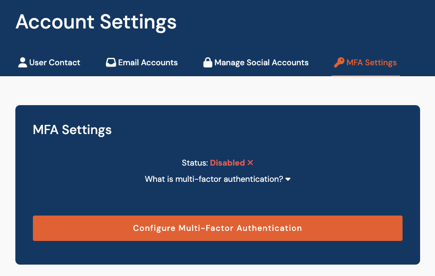Switch to the Email Accounts tab
Viewport: 435px width, 276px height.
(x=148, y=62)
